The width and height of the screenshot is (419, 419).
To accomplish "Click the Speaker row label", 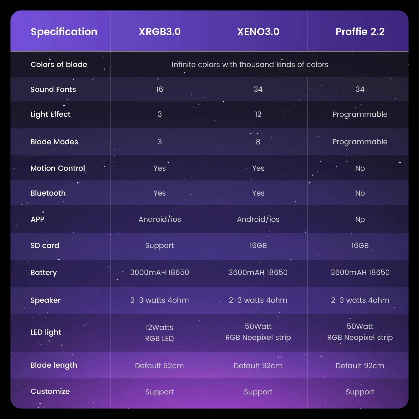I will tap(46, 300).
